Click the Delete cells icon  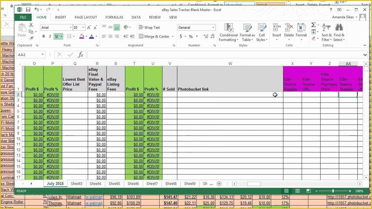click(289, 28)
